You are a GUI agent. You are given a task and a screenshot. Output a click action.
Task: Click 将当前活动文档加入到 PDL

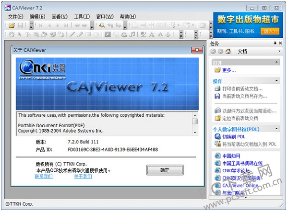(x=249, y=144)
